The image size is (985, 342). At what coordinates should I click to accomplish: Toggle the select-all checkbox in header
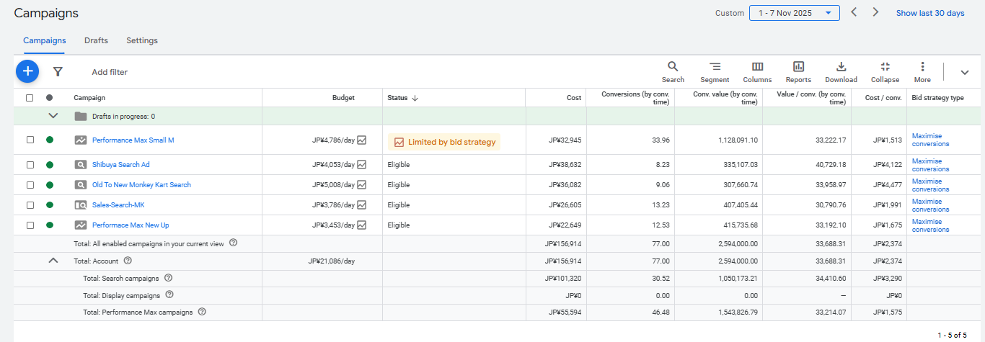coord(30,98)
